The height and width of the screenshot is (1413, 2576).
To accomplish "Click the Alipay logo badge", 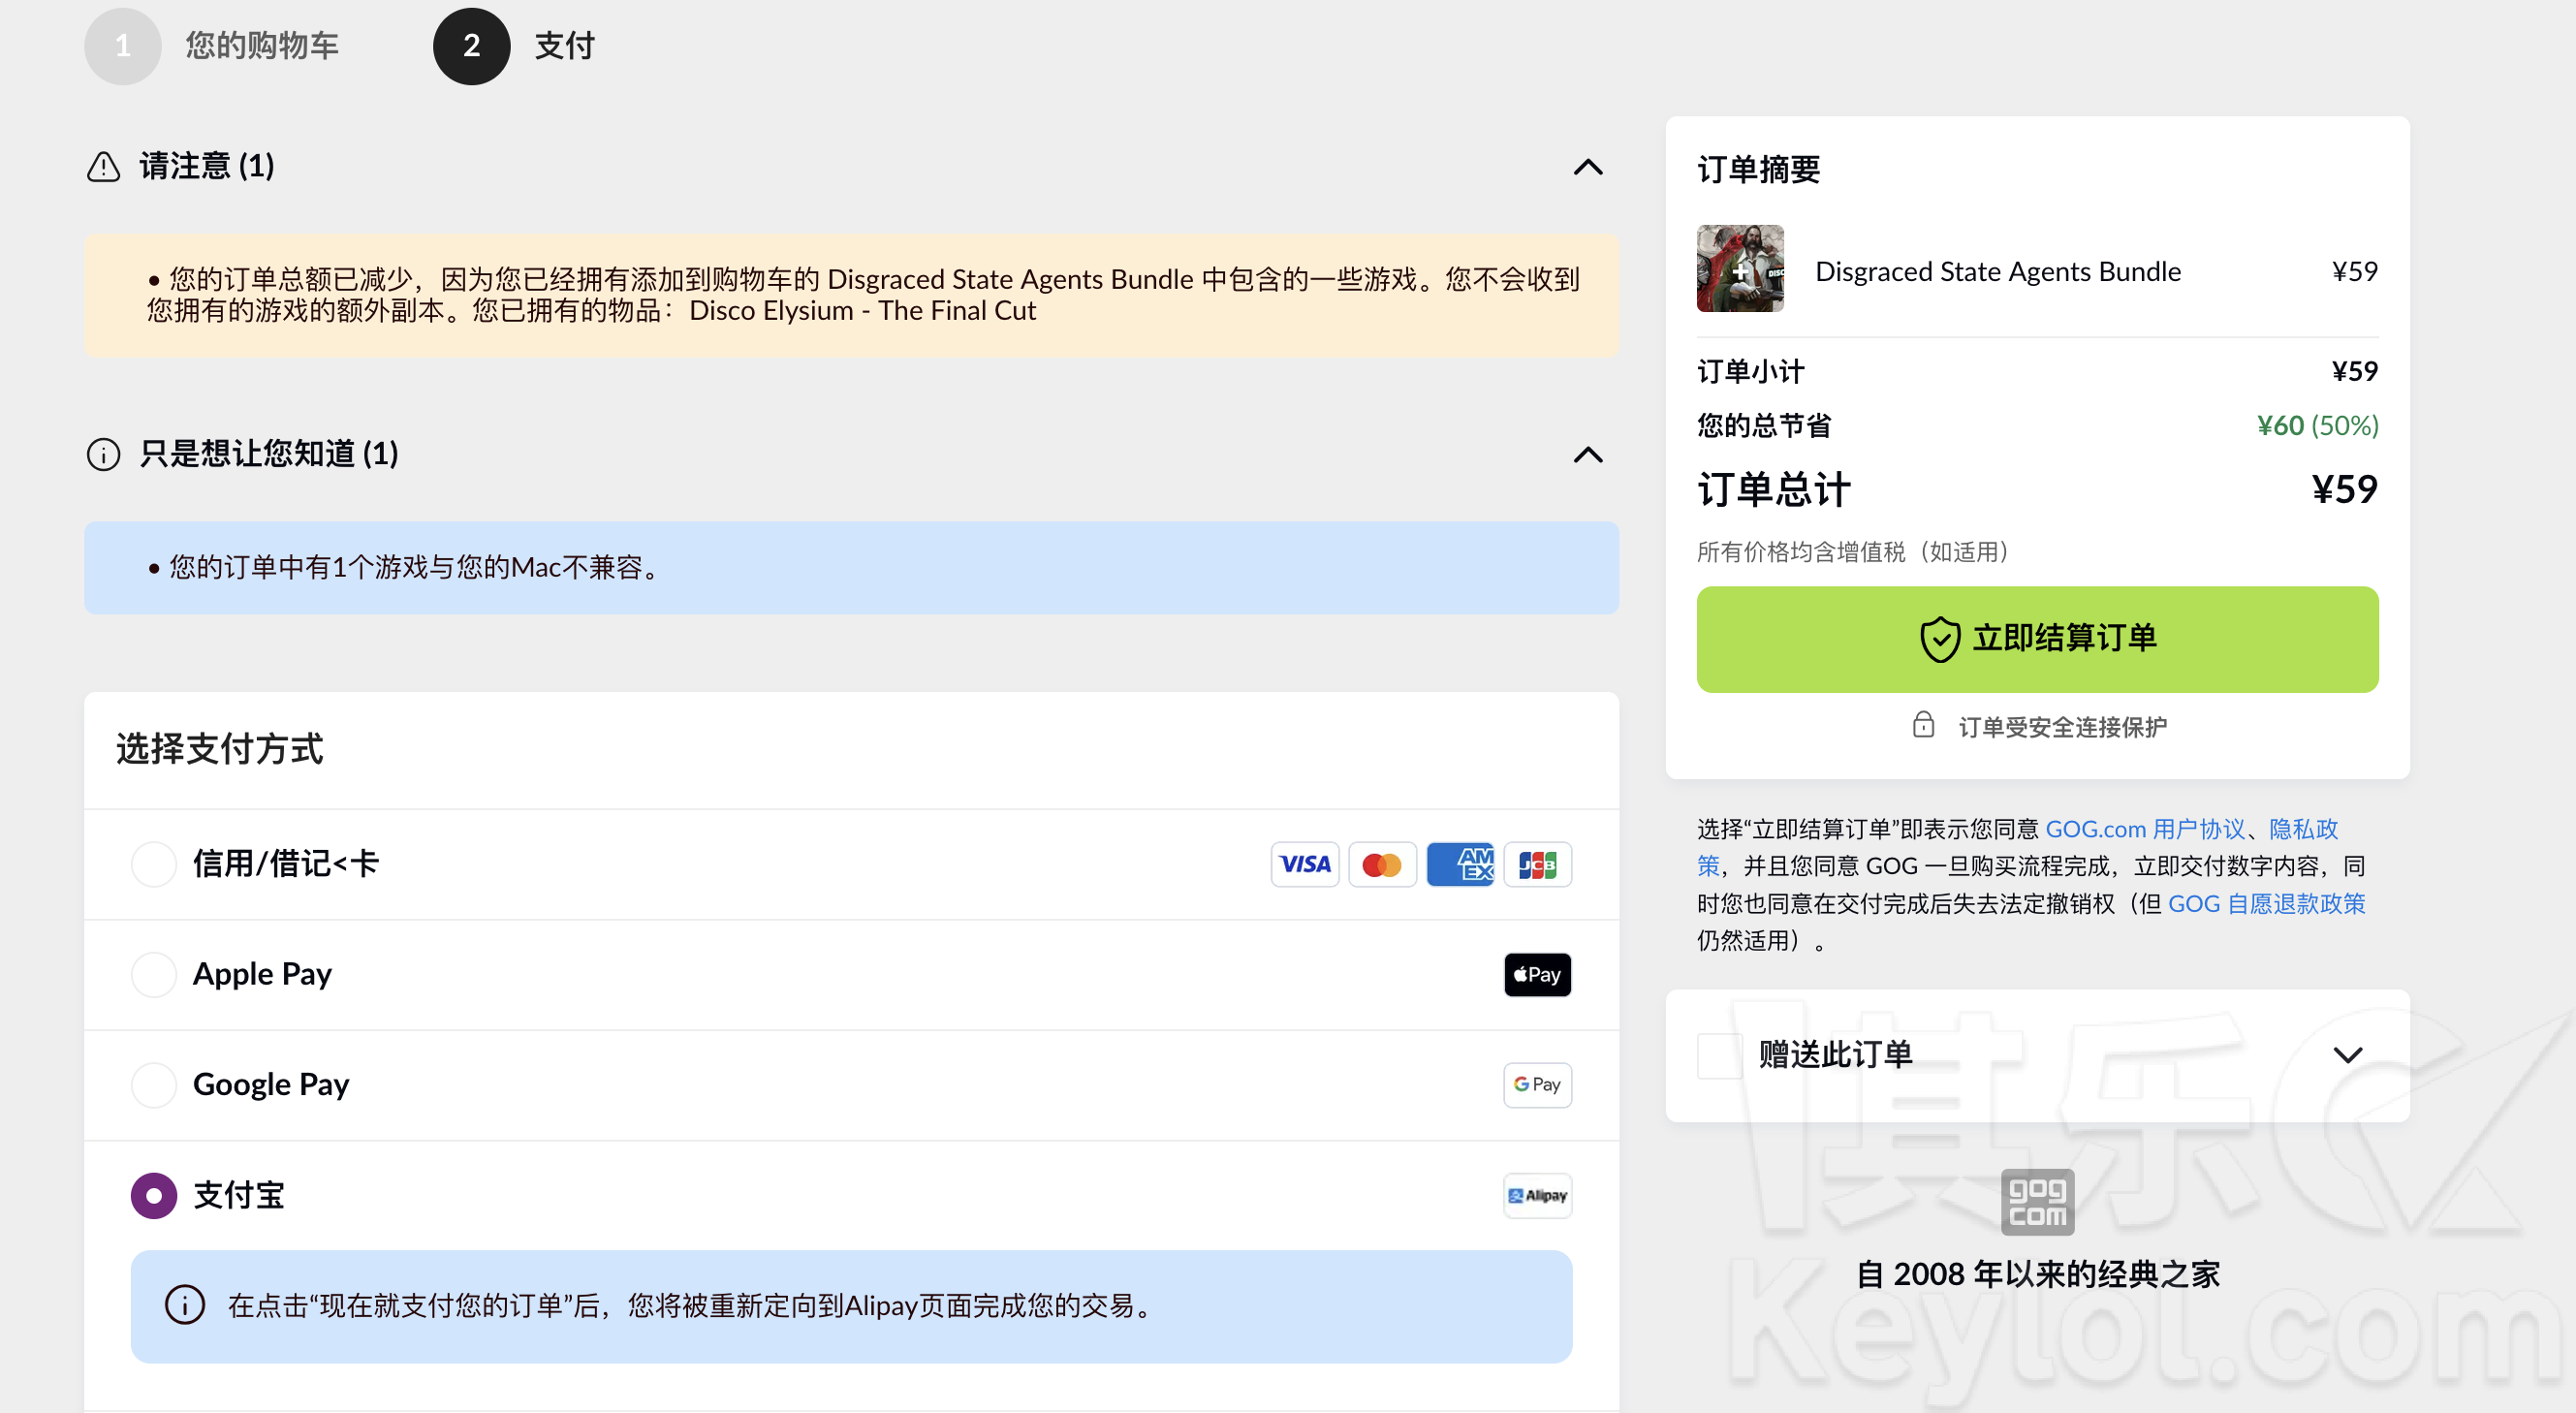I will (x=1537, y=1195).
